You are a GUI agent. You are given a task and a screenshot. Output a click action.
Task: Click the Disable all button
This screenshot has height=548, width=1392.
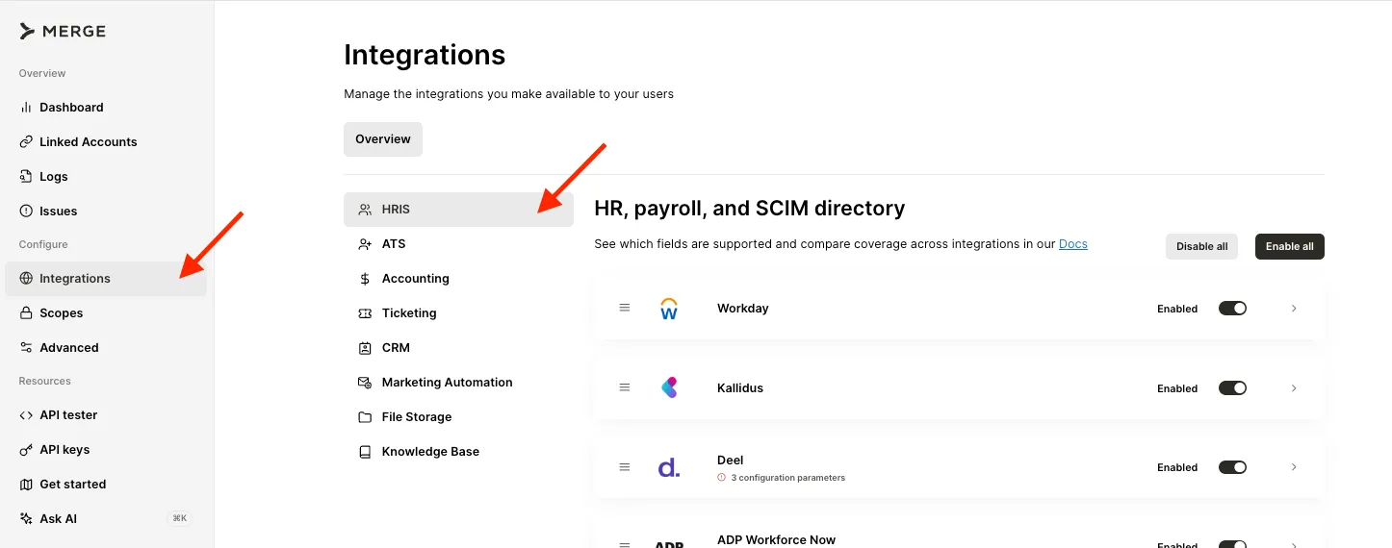pyautogui.click(x=1201, y=246)
